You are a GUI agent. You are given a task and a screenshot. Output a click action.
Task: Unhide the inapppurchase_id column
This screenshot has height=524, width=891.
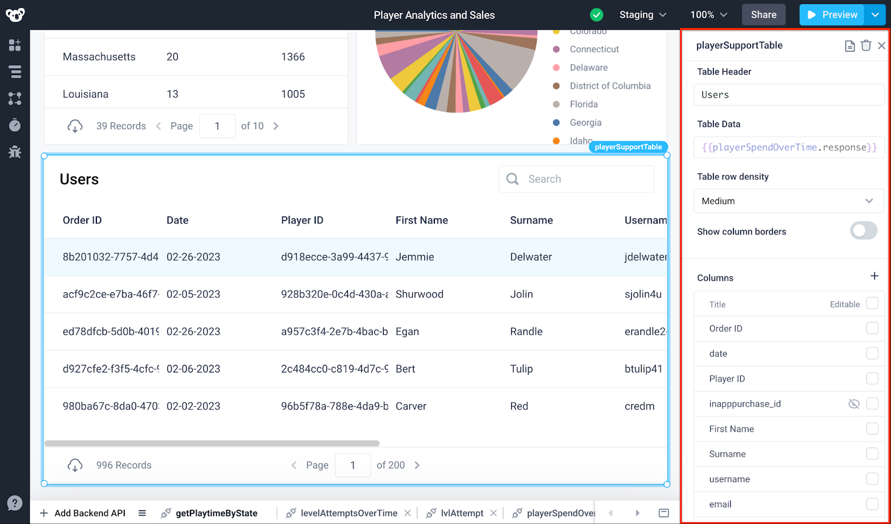tap(854, 404)
